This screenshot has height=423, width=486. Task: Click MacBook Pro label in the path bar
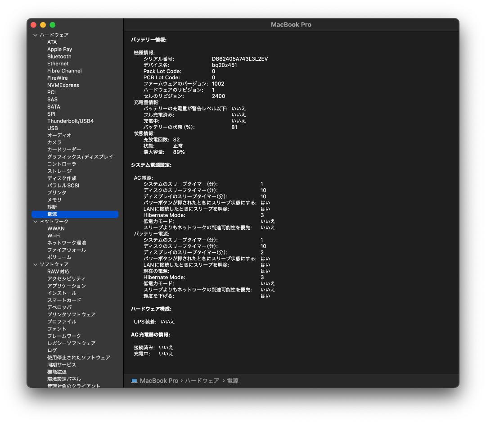(159, 381)
